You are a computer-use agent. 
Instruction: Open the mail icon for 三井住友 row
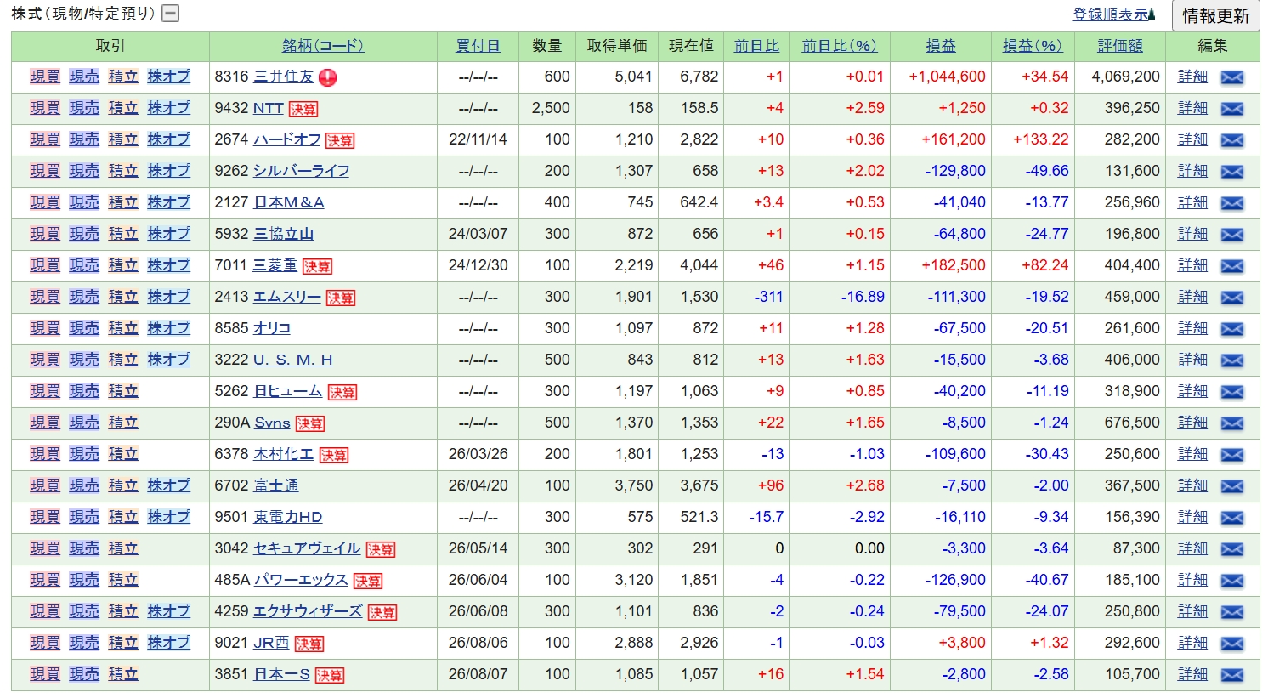click(1231, 77)
